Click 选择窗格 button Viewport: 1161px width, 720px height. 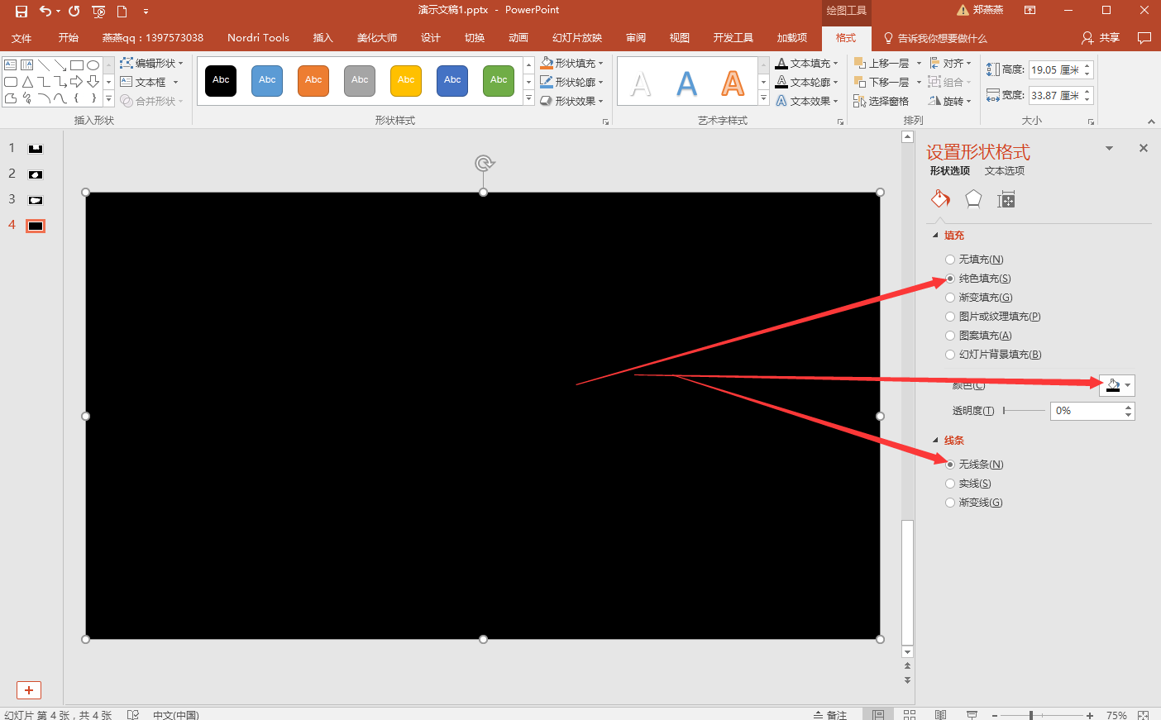881,101
